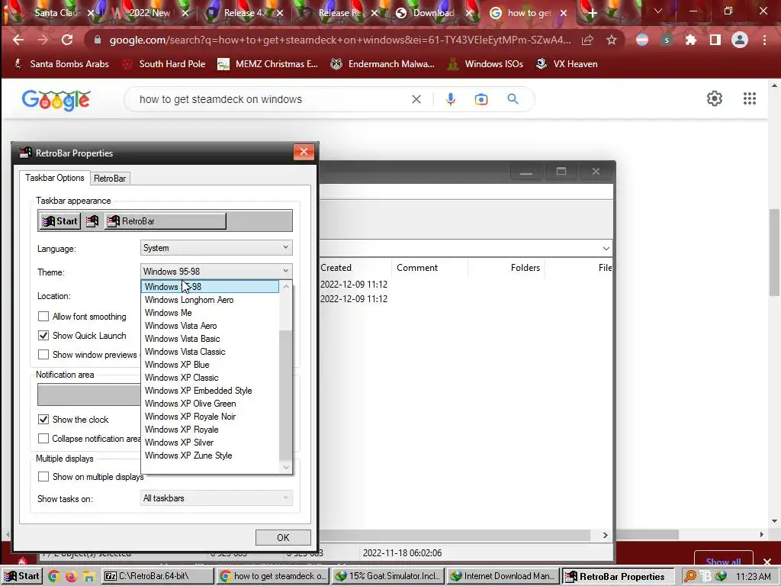This screenshot has height=586, width=781.
Task: Click the 11:23 AM taskbar clock
Action: pyautogui.click(x=753, y=577)
